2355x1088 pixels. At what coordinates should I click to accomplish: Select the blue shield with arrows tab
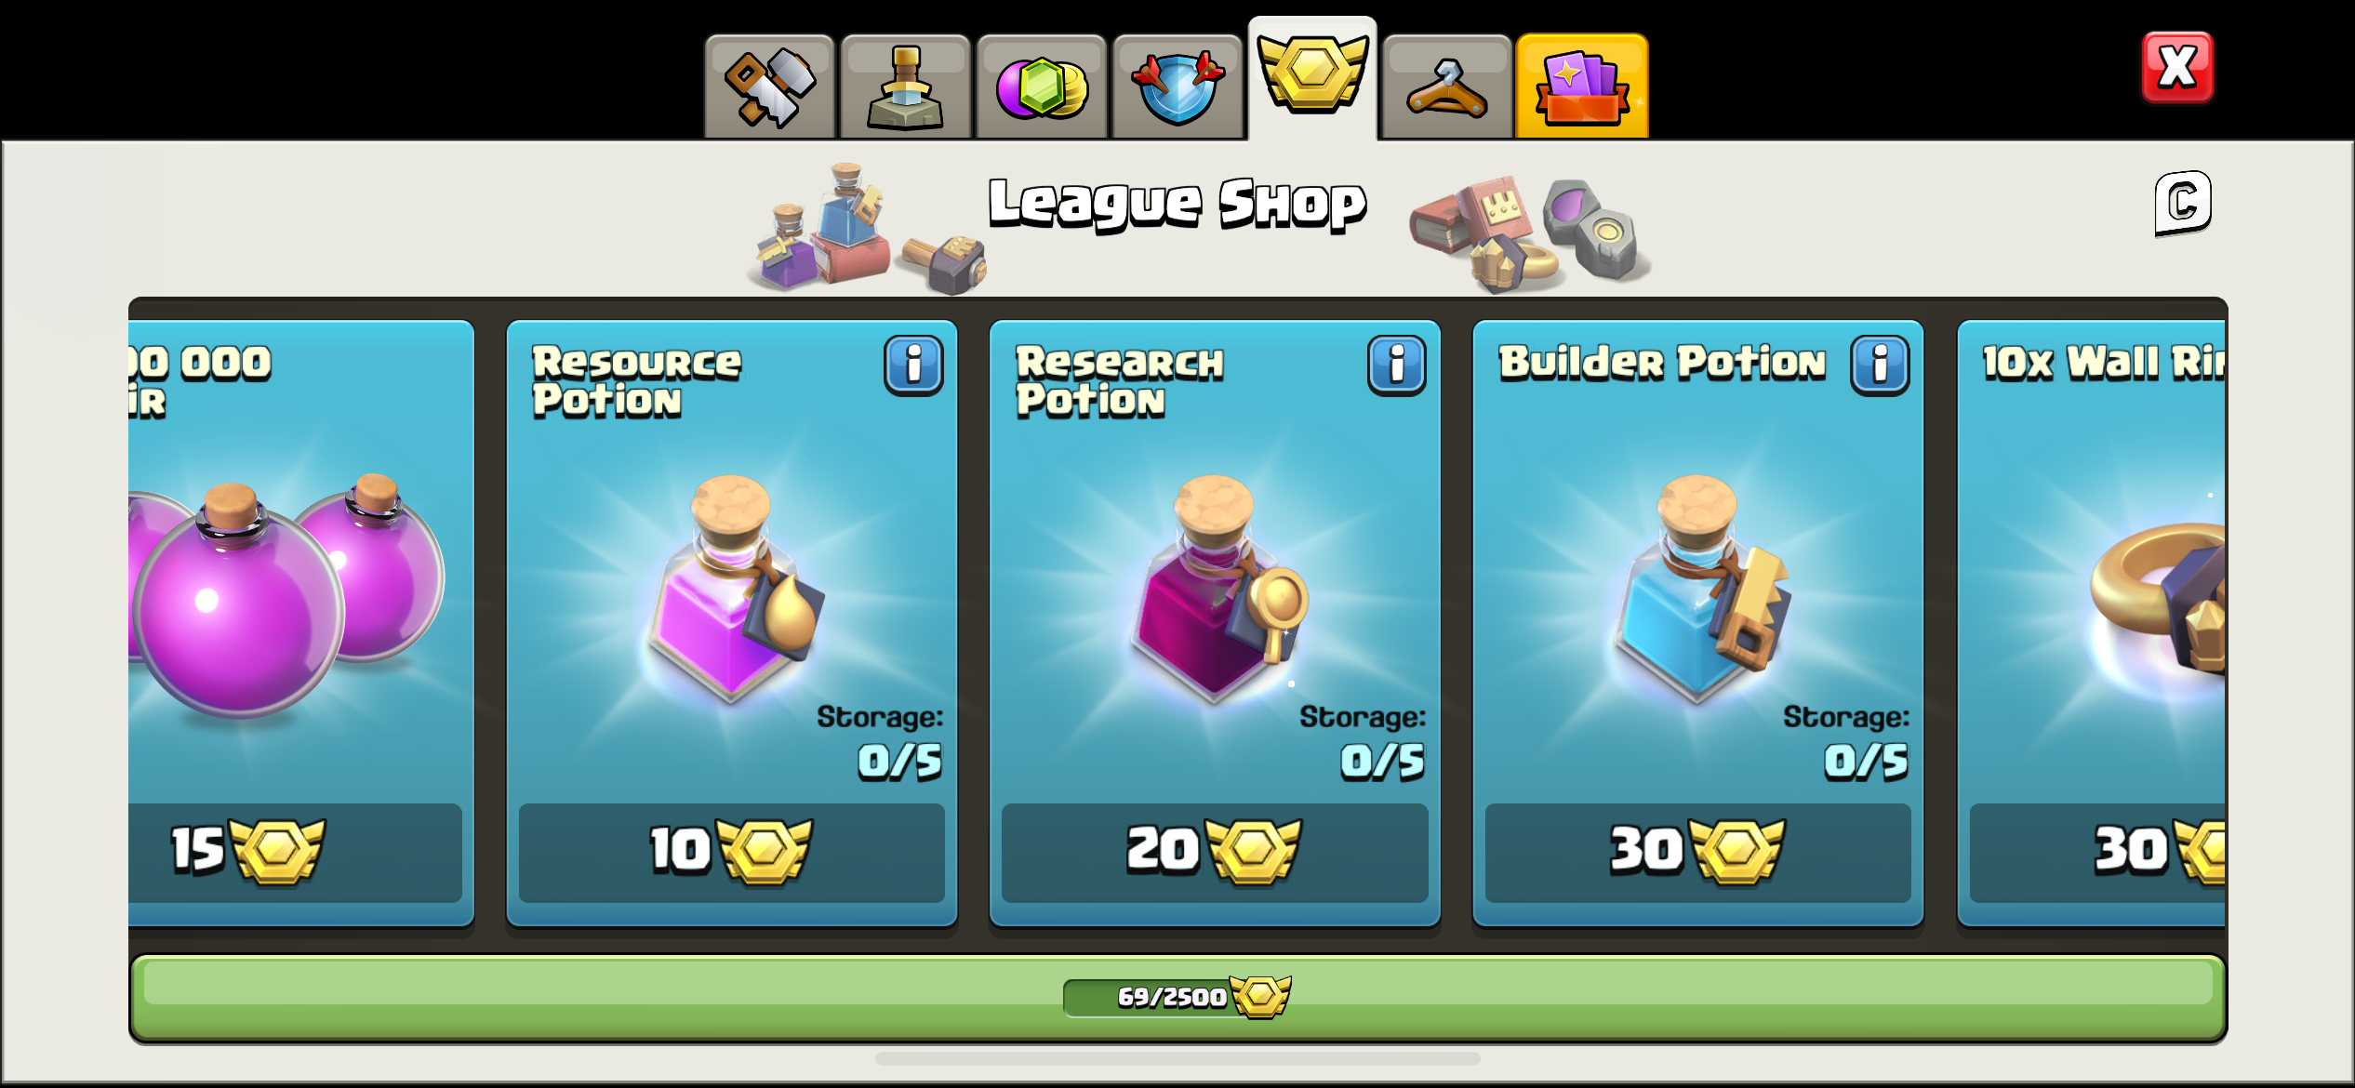click(x=1177, y=86)
